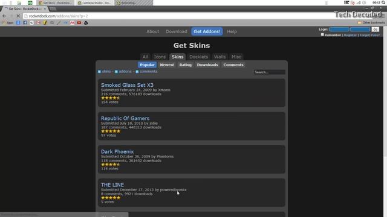Screen dimensions: 387x217
Task: Select the Docklets tab
Action: tap(199, 57)
